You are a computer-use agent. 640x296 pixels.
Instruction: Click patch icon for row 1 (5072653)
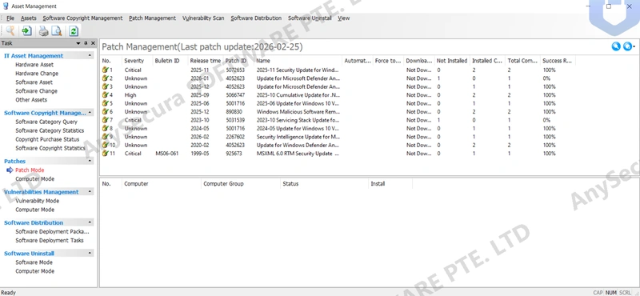click(106, 70)
